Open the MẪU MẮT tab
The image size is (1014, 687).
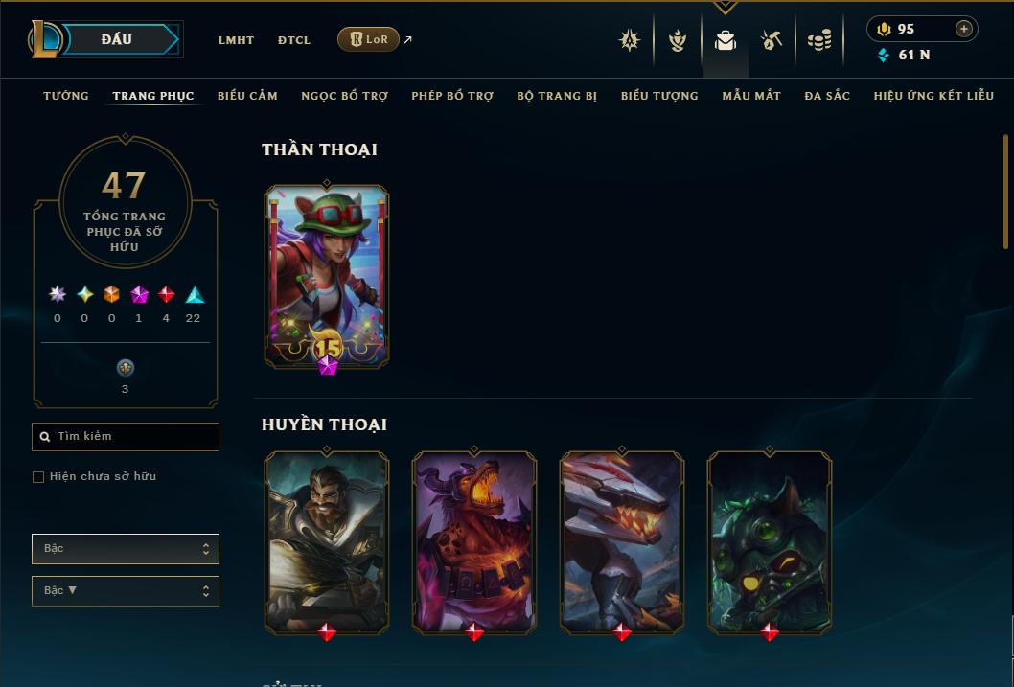click(751, 96)
